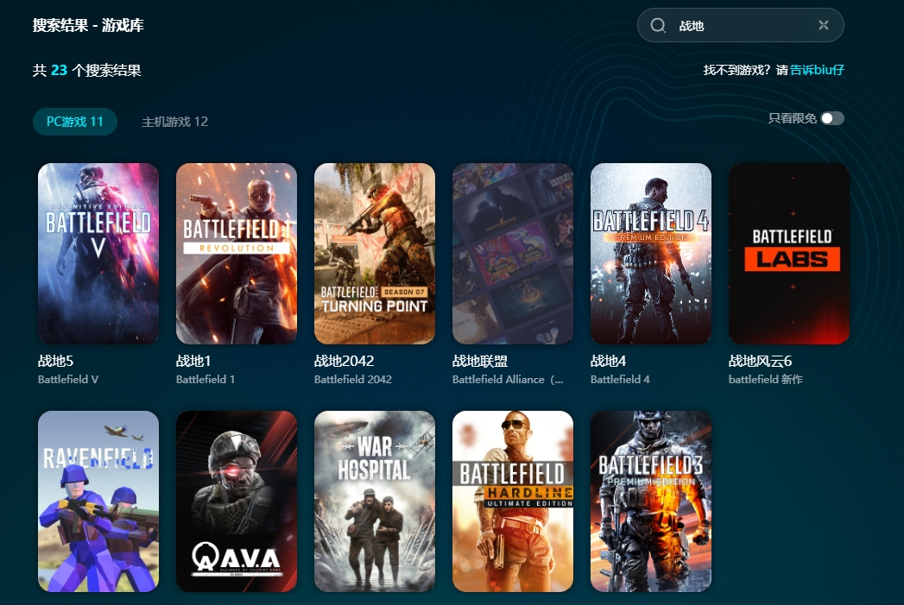Open the War Hospital game cover
Screen dimensions: 904x605
[375, 501]
